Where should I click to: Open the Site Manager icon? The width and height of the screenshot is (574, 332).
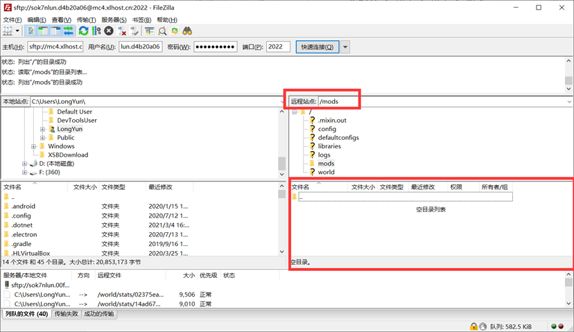point(9,31)
